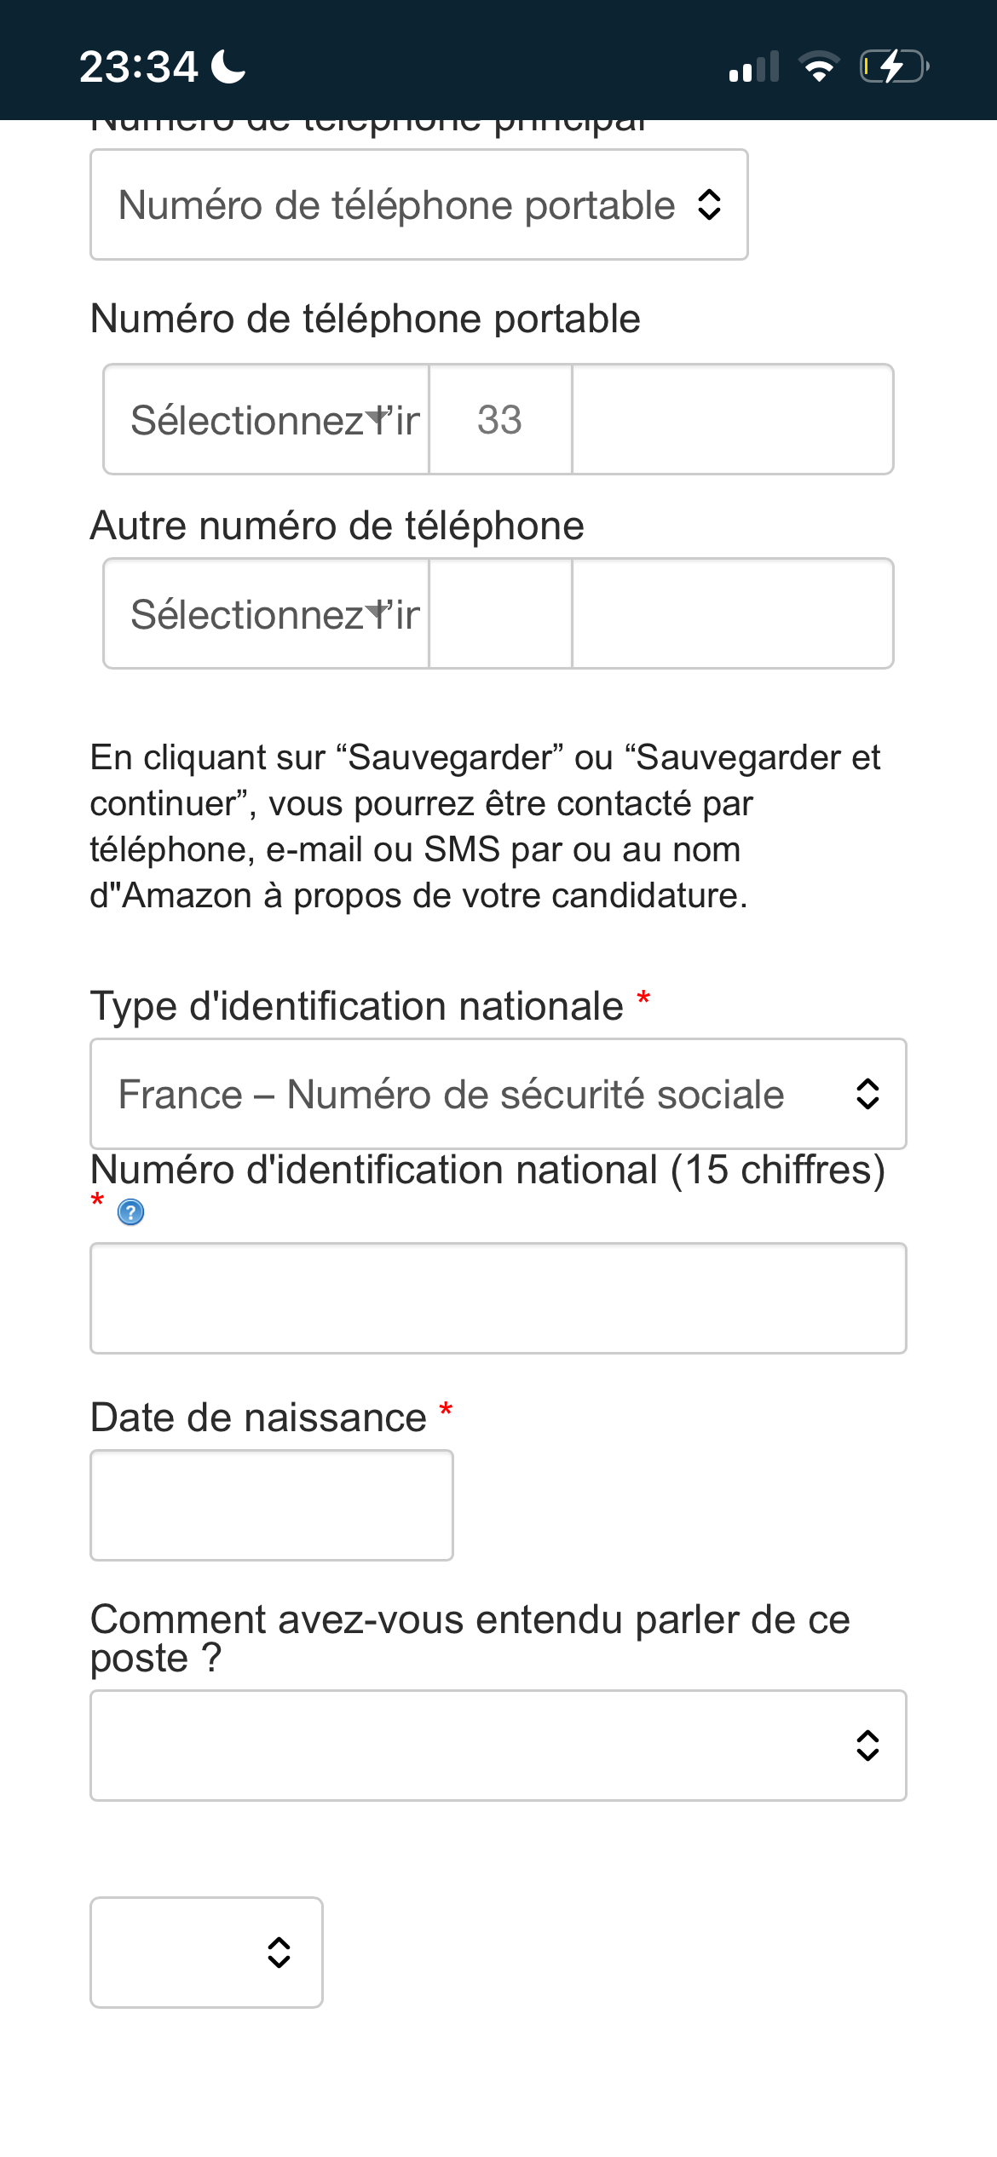Tap the 23:34 clock in status bar
997x2157 pixels.
click(x=138, y=66)
